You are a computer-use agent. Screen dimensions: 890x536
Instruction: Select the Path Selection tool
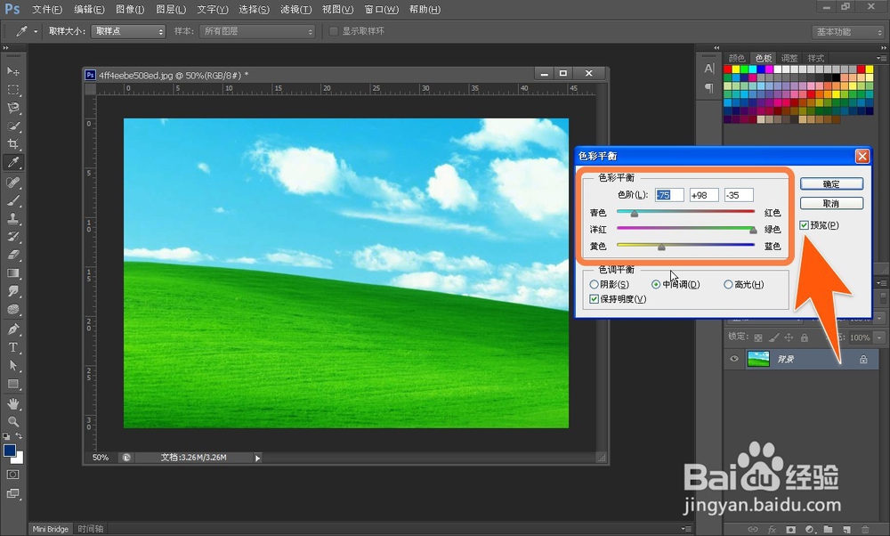click(x=13, y=366)
